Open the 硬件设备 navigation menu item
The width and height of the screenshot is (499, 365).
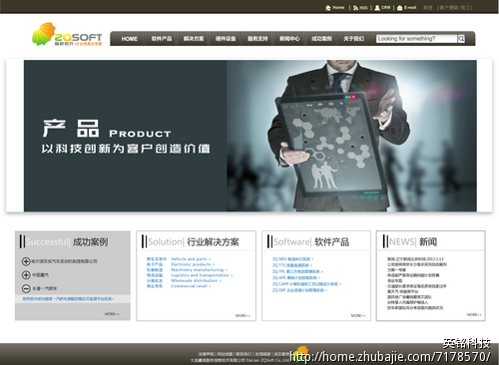[226, 39]
